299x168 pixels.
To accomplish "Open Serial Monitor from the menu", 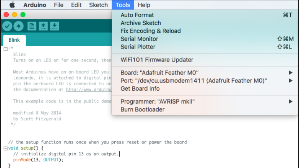I will 139,39.
